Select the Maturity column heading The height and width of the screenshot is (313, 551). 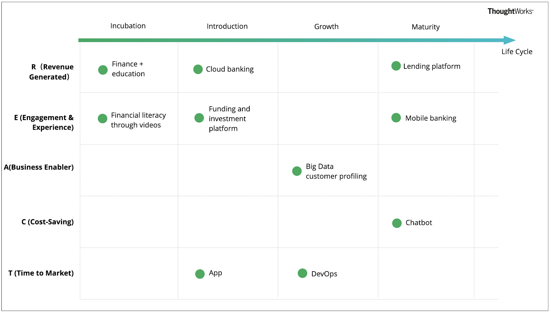[425, 27]
